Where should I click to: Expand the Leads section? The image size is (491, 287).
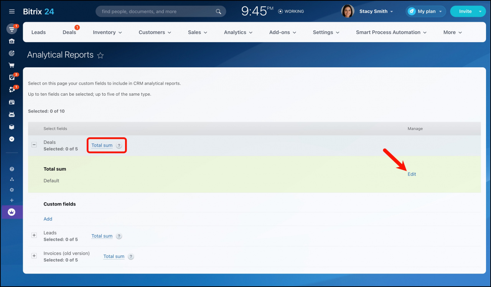click(34, 235)
